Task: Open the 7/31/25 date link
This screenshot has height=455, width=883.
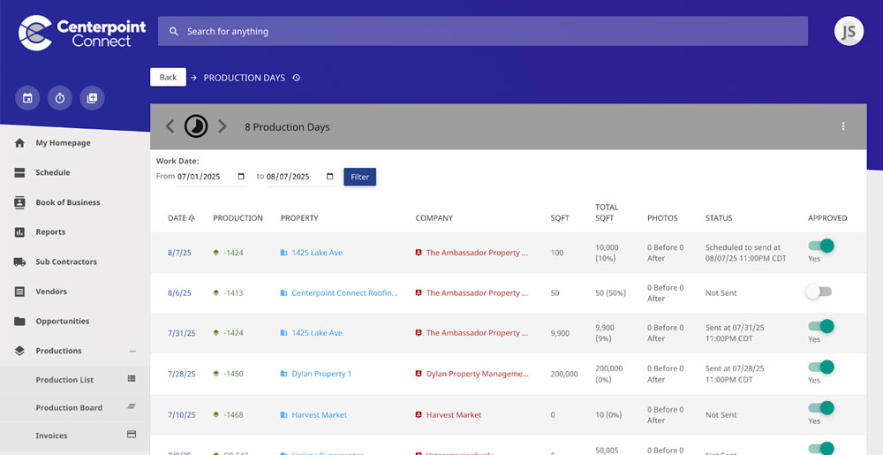Action: [181, 333]
